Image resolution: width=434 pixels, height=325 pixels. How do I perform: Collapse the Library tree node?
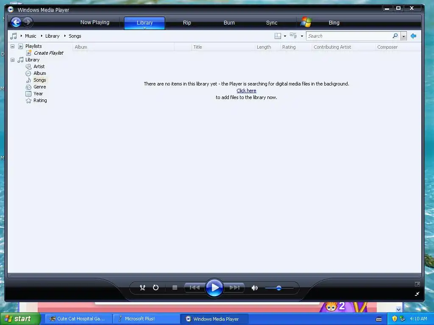pos(12,60)
